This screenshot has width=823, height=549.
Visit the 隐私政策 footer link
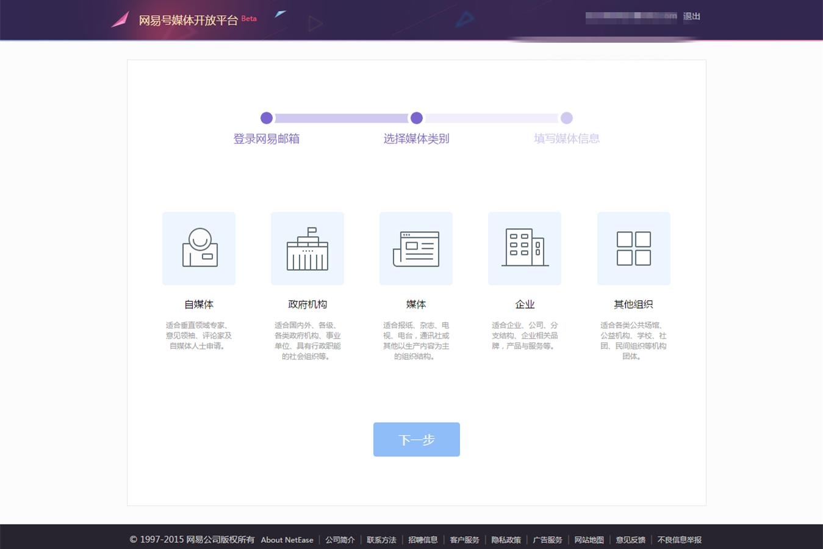pyautogui.click(x=506, y=540)
